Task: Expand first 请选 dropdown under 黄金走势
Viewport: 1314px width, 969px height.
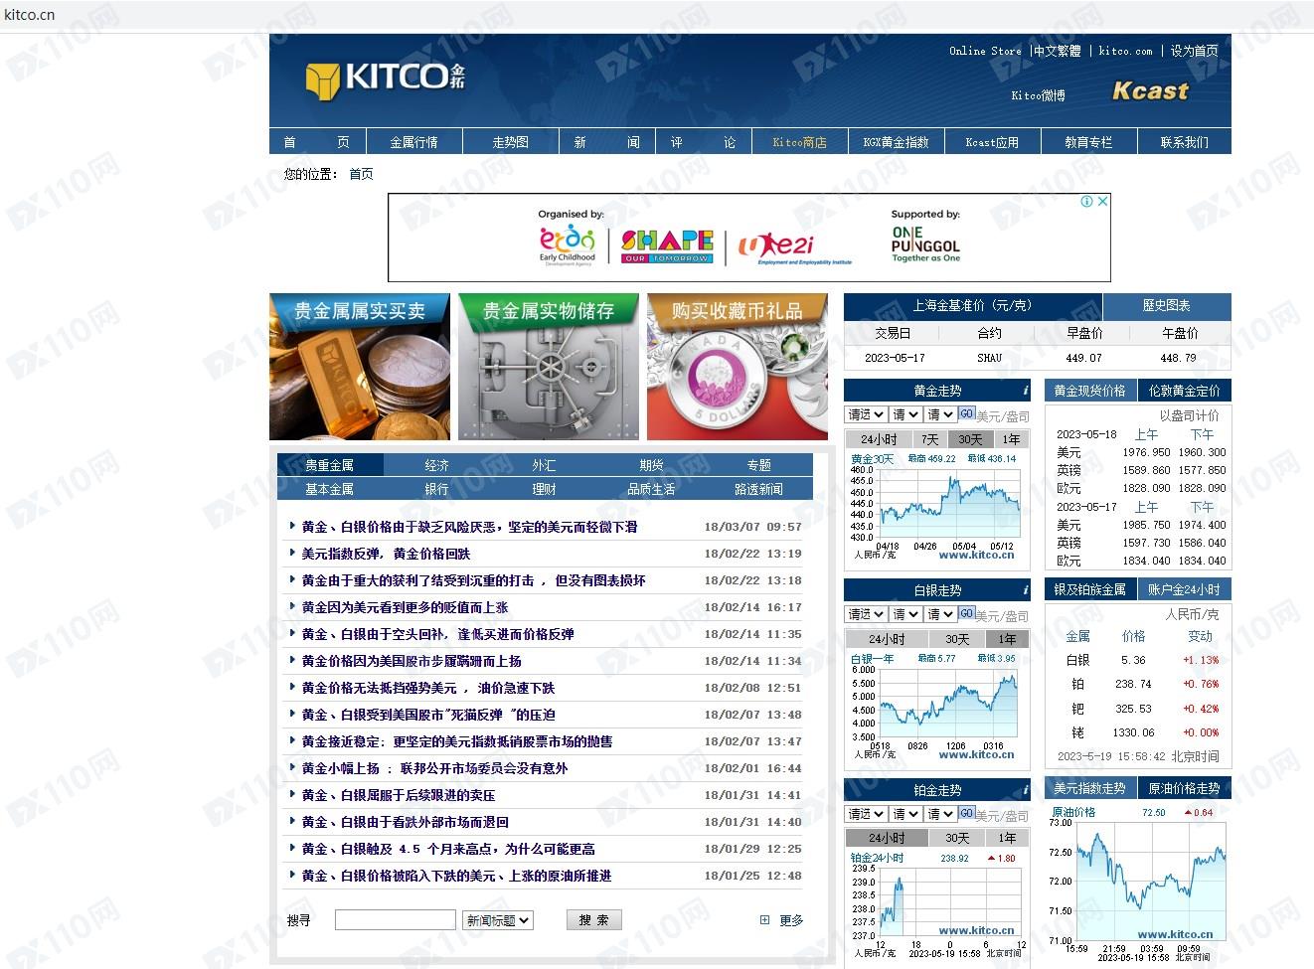Action: (865, 414)
